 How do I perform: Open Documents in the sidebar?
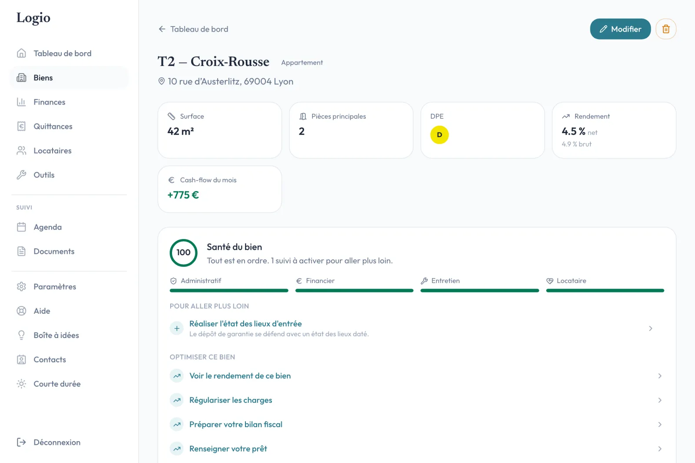click(x=69, y=251)
